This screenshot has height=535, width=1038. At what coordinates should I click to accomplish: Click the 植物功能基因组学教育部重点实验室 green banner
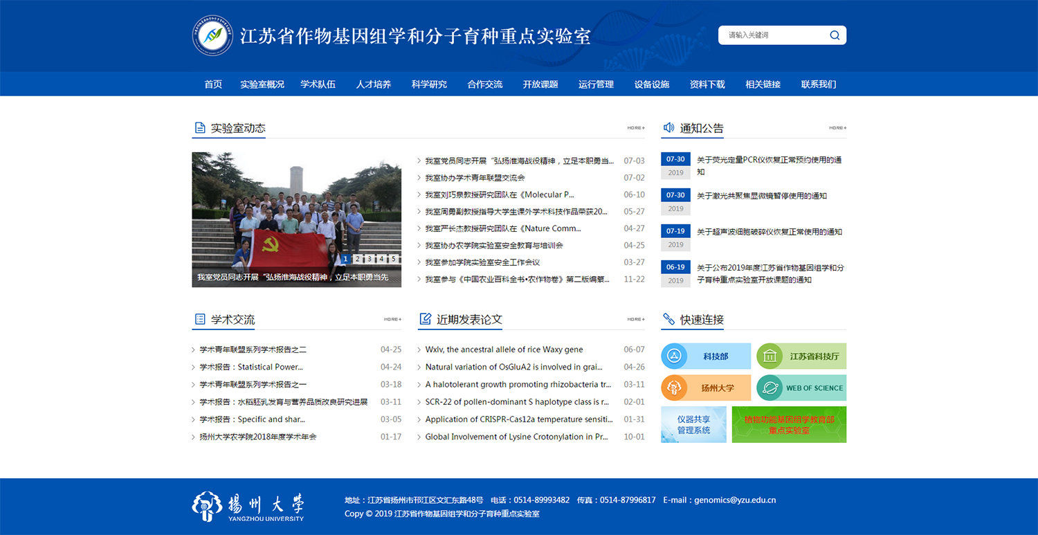click(x=789, y=424)
